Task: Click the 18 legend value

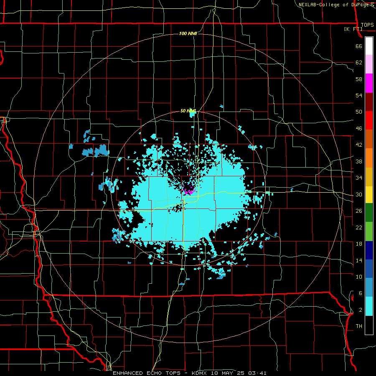Action: [x=359, y=244]
